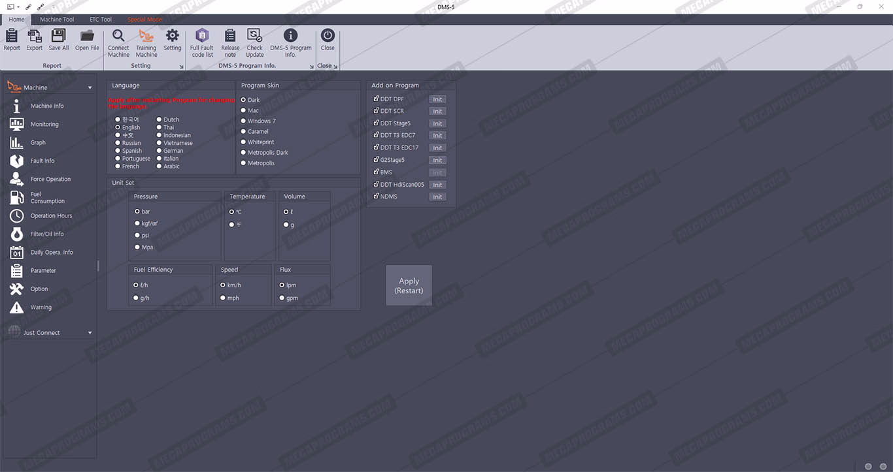Select the psi pressure unit
893x472 pixels.
click(137, 235)
